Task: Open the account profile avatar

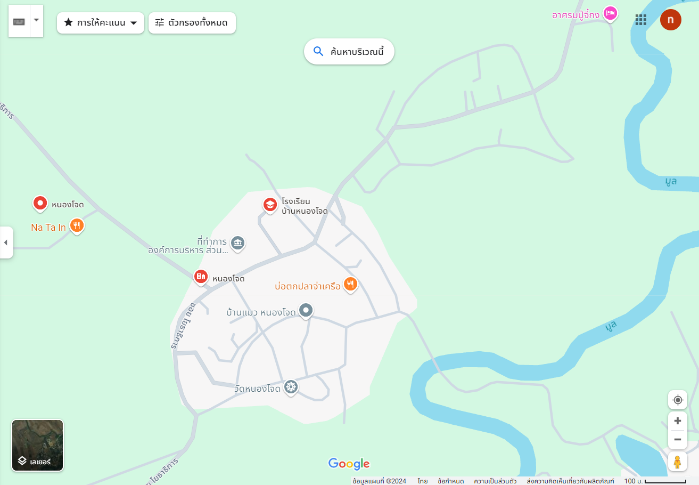Action: tap(671, 20)
